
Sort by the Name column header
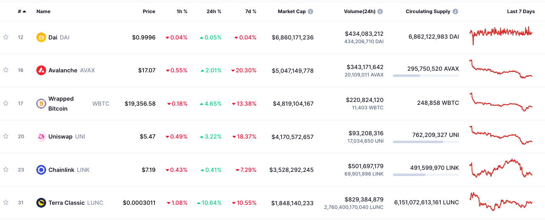[43, 12]
